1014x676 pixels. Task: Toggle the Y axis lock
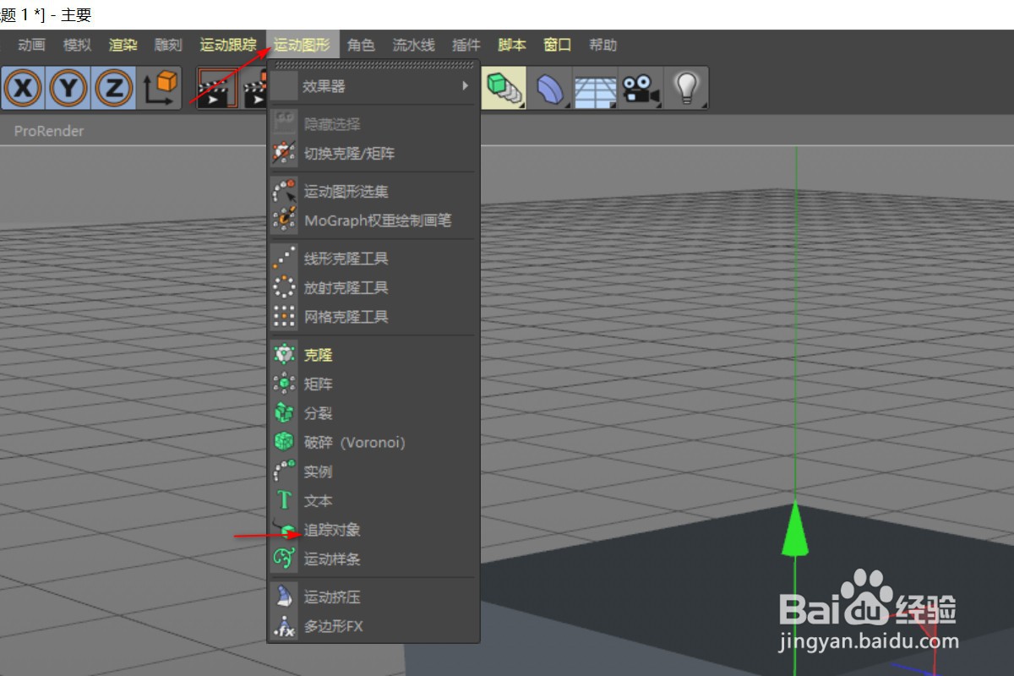68,87
